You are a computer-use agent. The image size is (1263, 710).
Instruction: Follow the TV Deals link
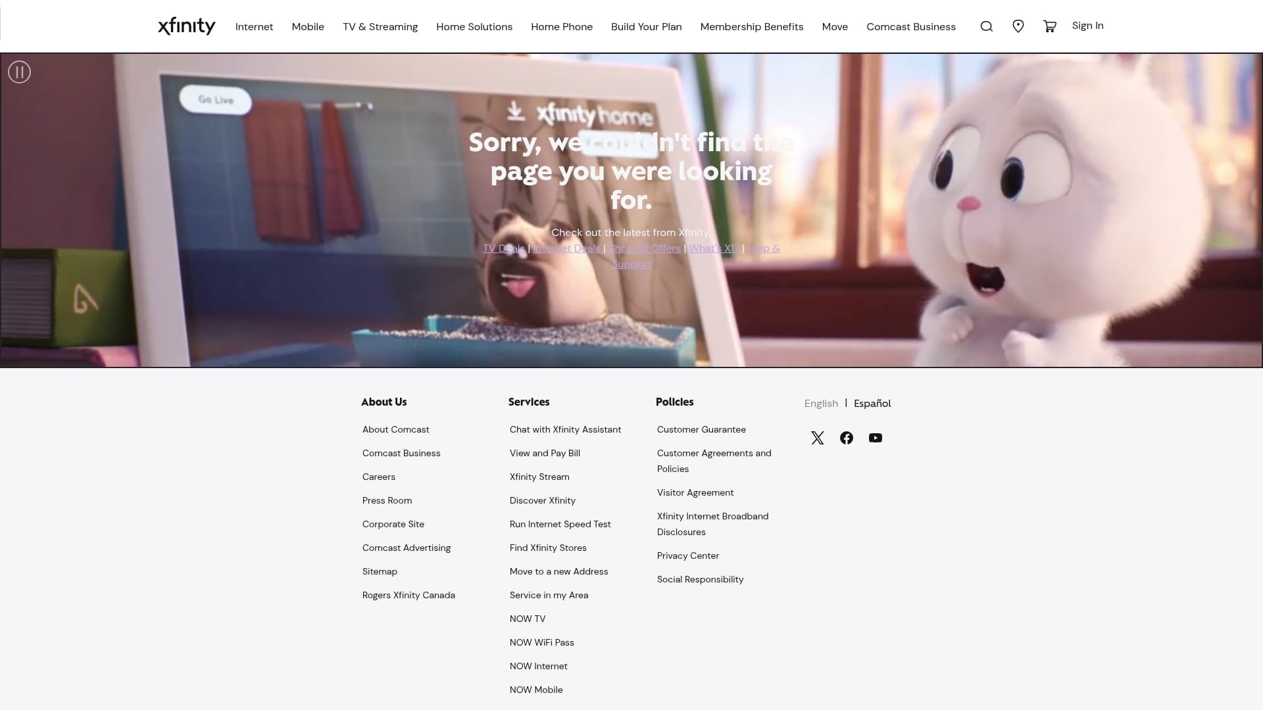pyautogui.click(x=504, y=248)
